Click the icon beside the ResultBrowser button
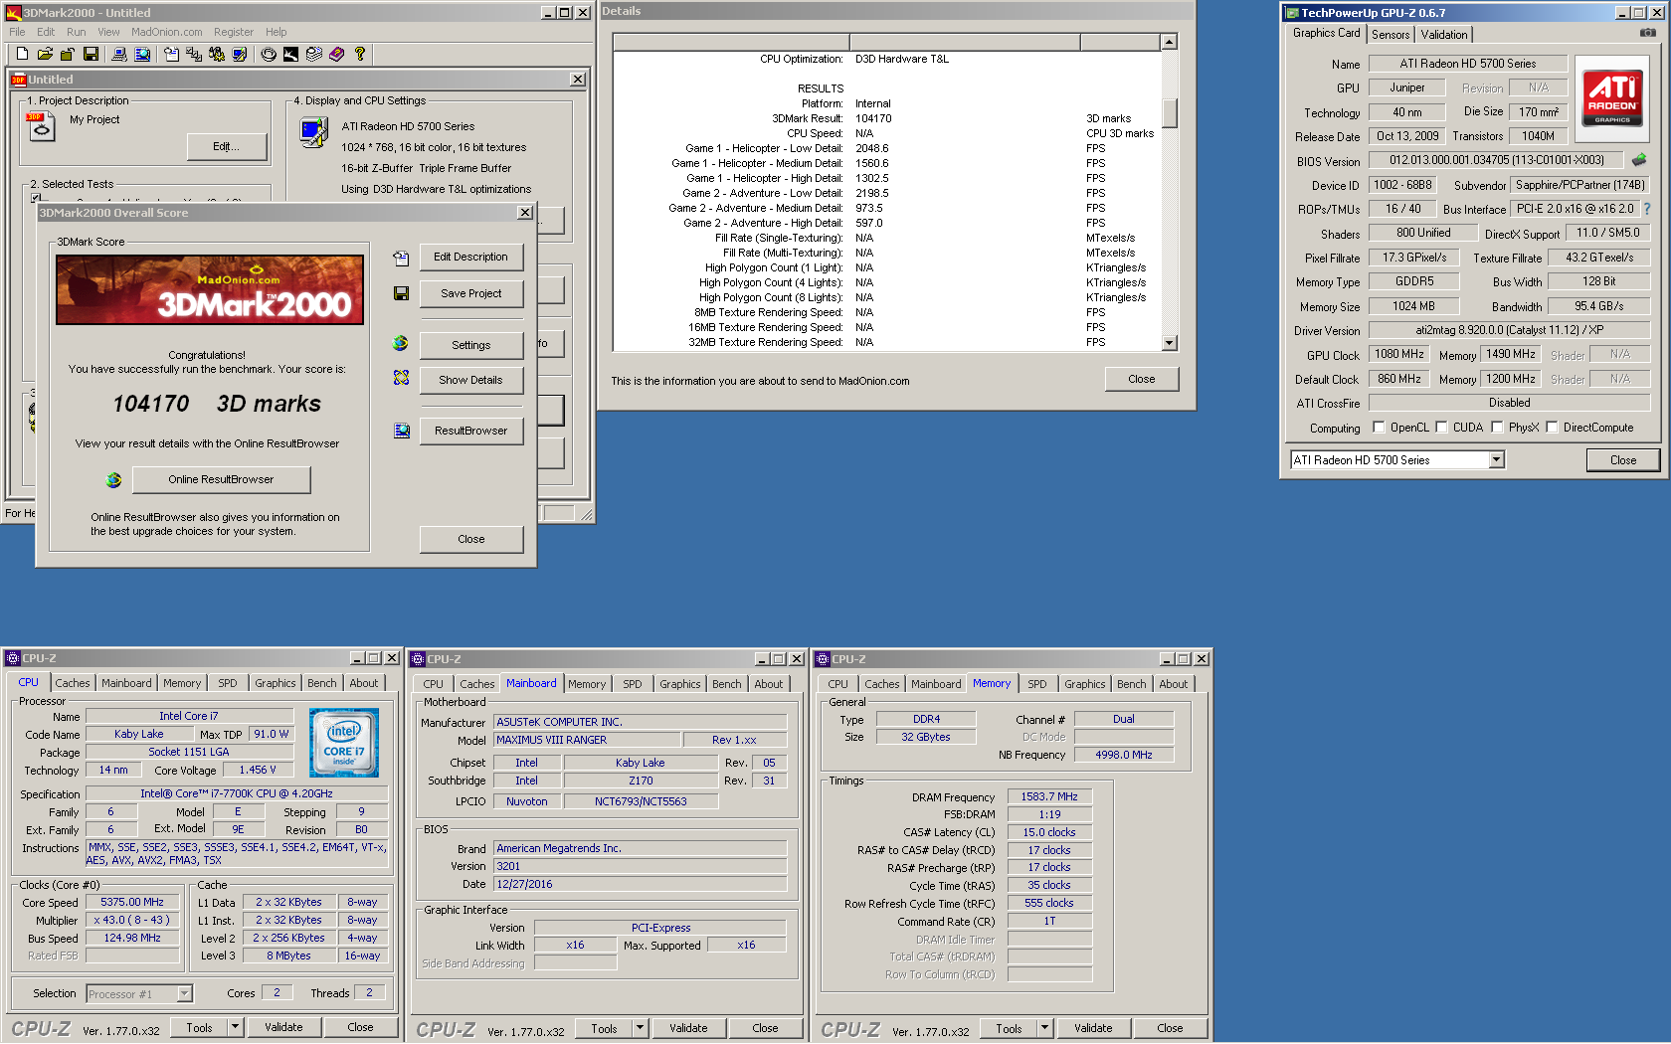The height and width of the screenshot is (1044, 1671). coord(401,431)
